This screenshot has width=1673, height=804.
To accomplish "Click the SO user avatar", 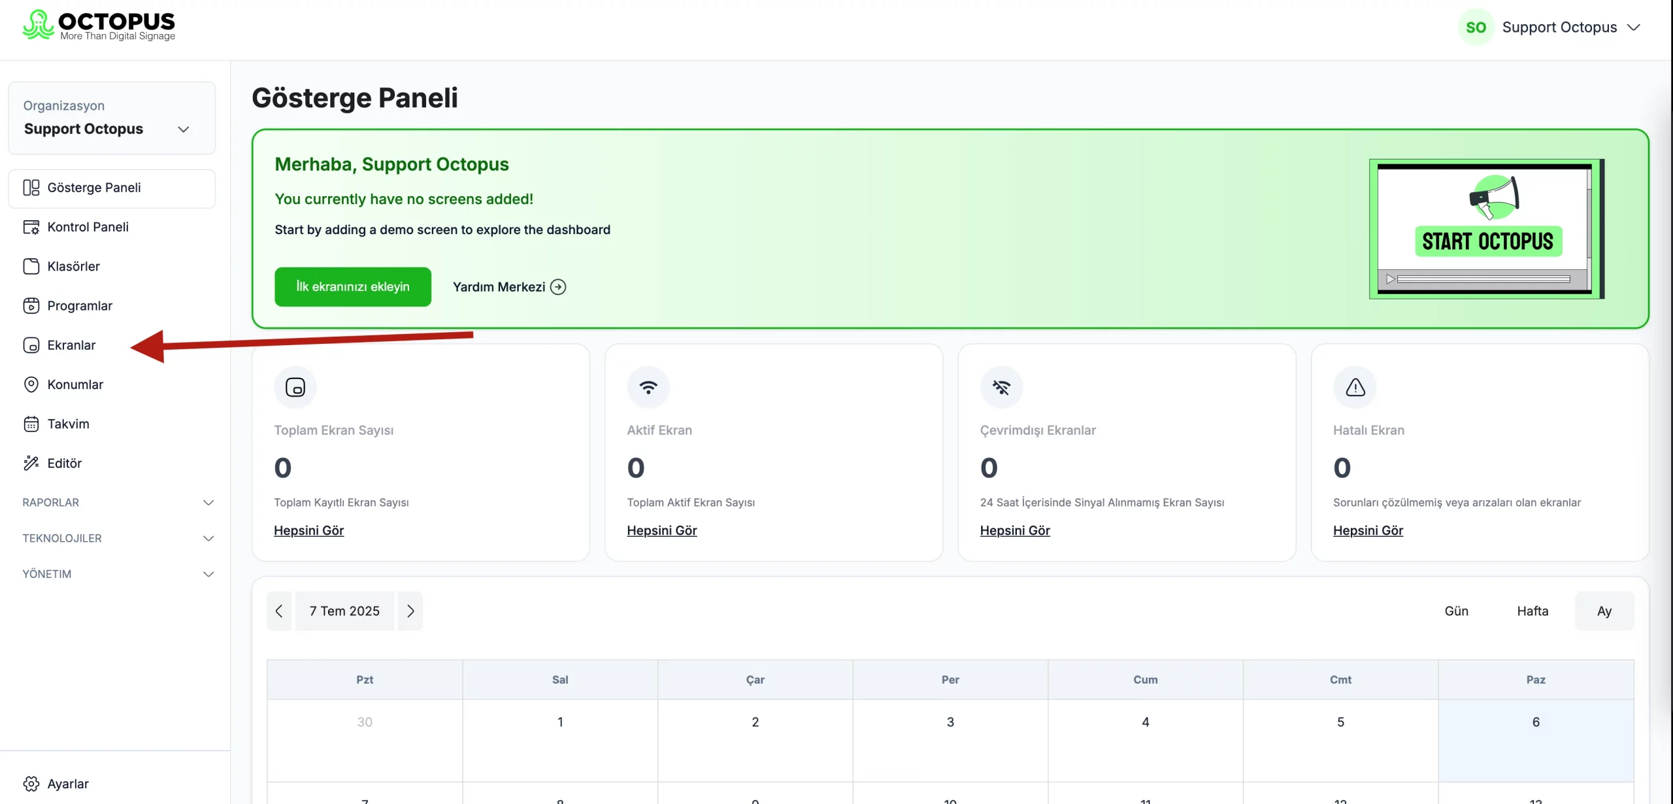I will click(1476, 27).
